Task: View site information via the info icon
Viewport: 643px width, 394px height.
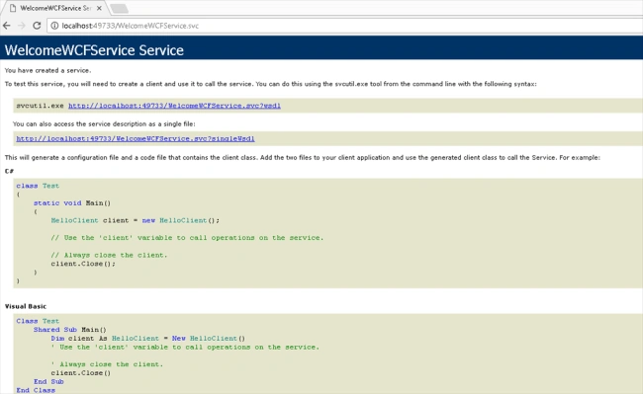Action: 54,26
